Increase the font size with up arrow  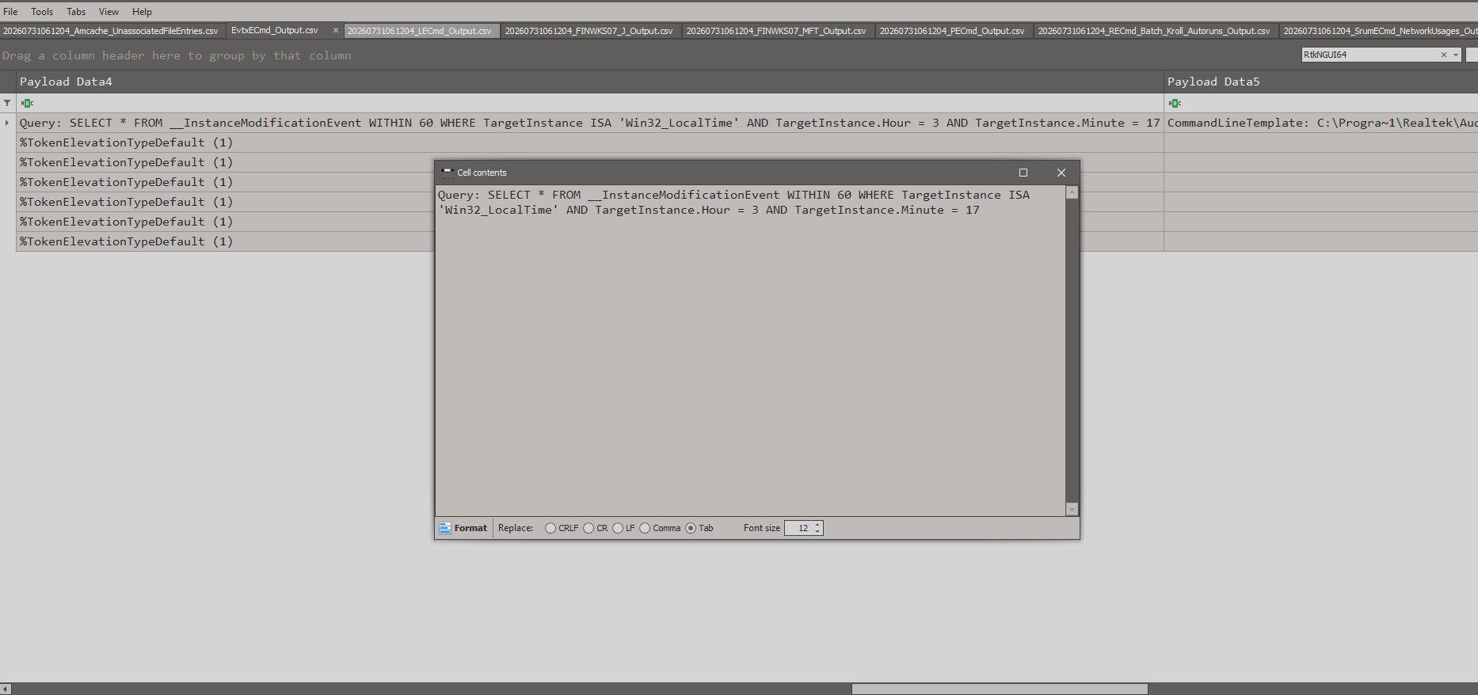pyautogui.click(x=817, y=525)
